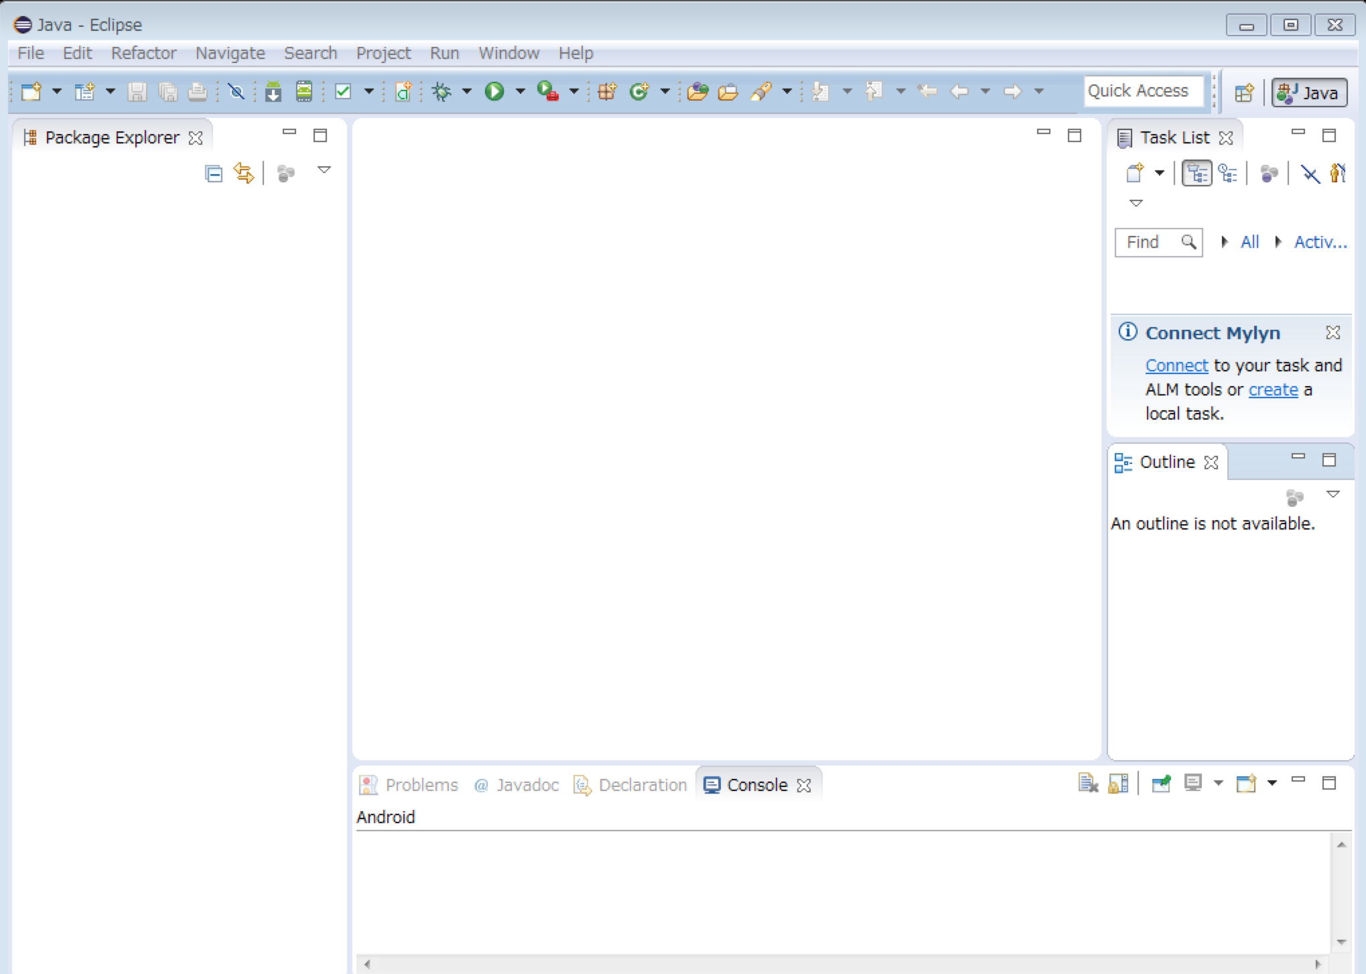Open the Refactor menu
Image resolution: width=1366 pixels, height=974 pixels.
click(x=143, y=53)
